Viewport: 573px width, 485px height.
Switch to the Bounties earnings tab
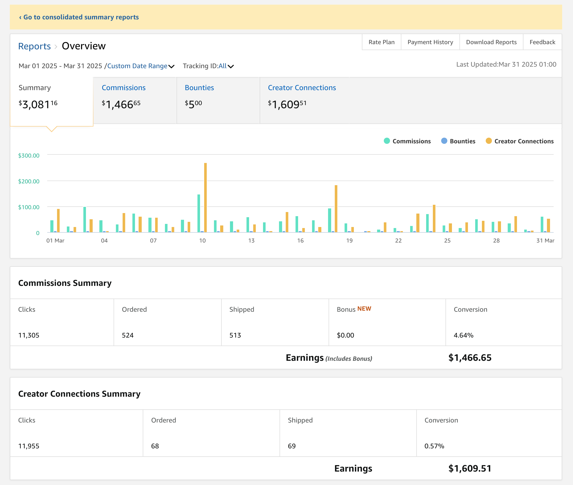[199, 88]
